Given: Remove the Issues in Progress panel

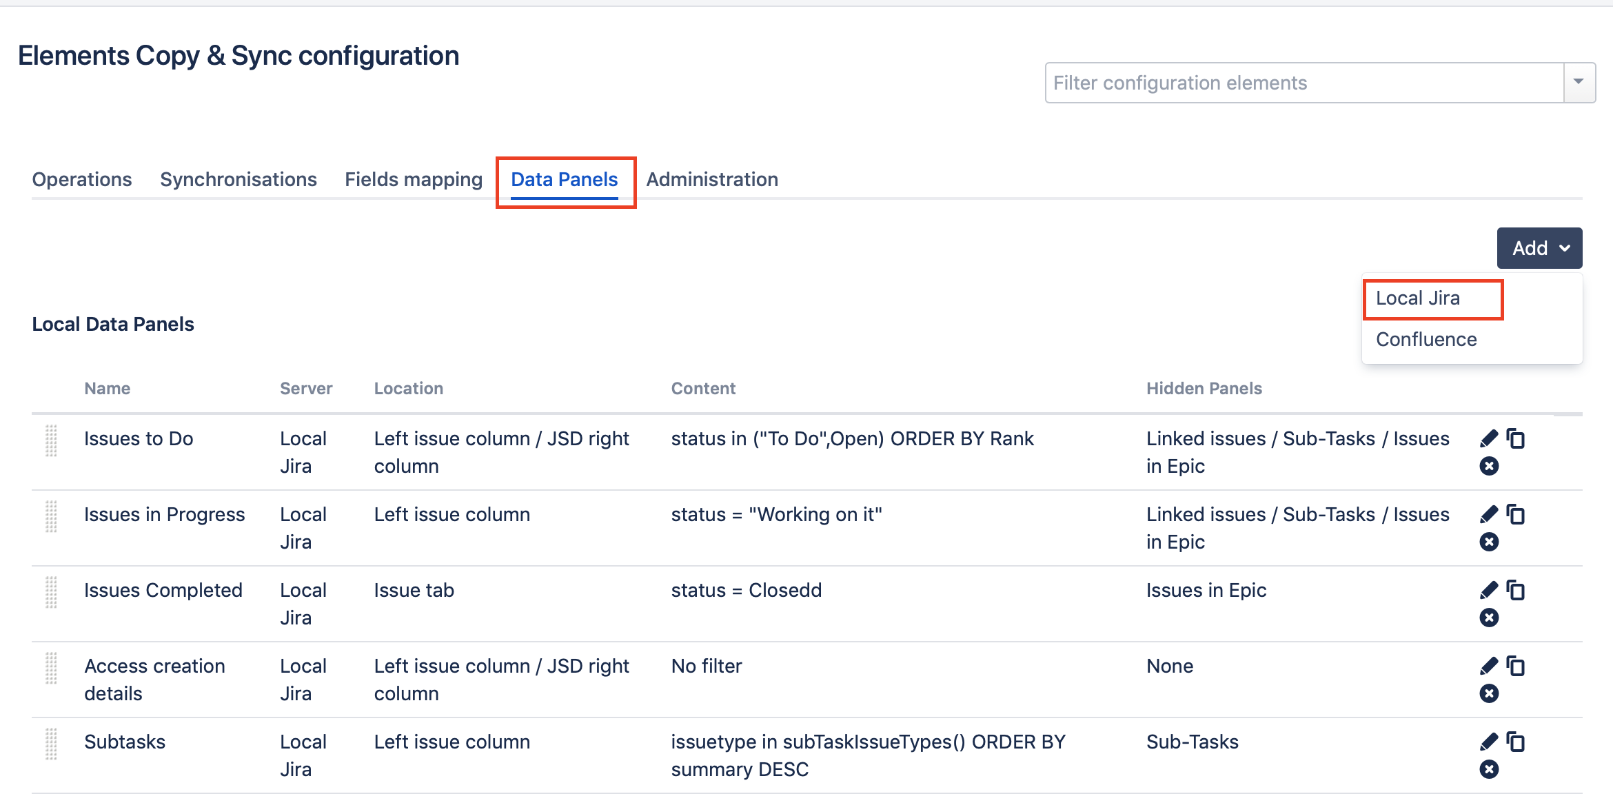Looking at the screenshot, I should coord(1489,542).
